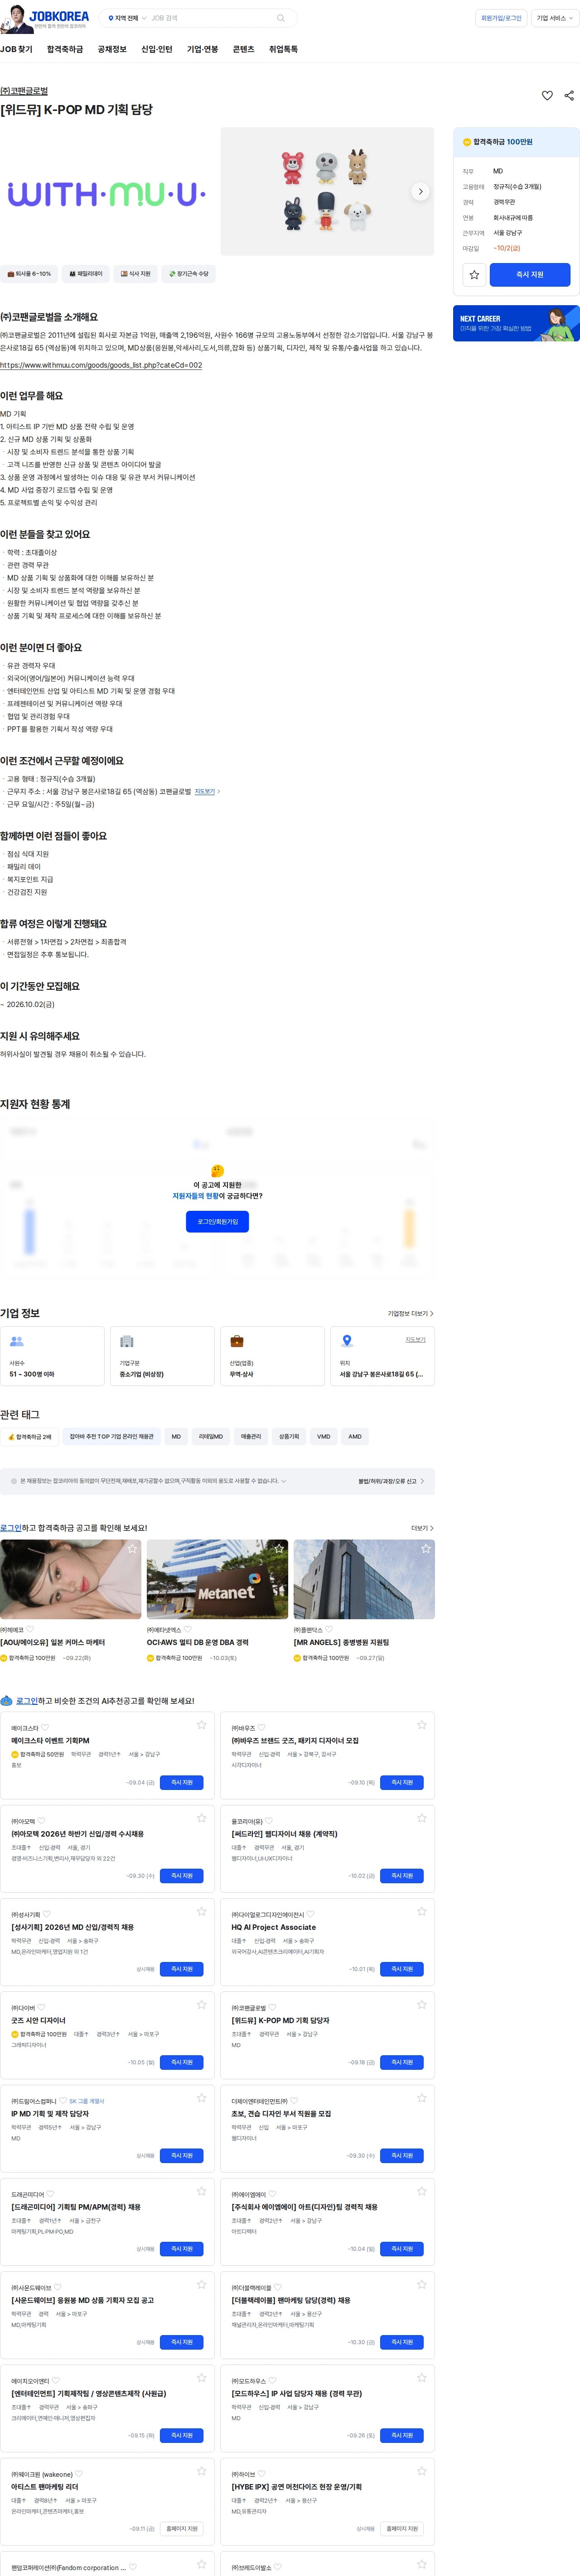Open the NEXT CAREER banner

pos(516,323)
